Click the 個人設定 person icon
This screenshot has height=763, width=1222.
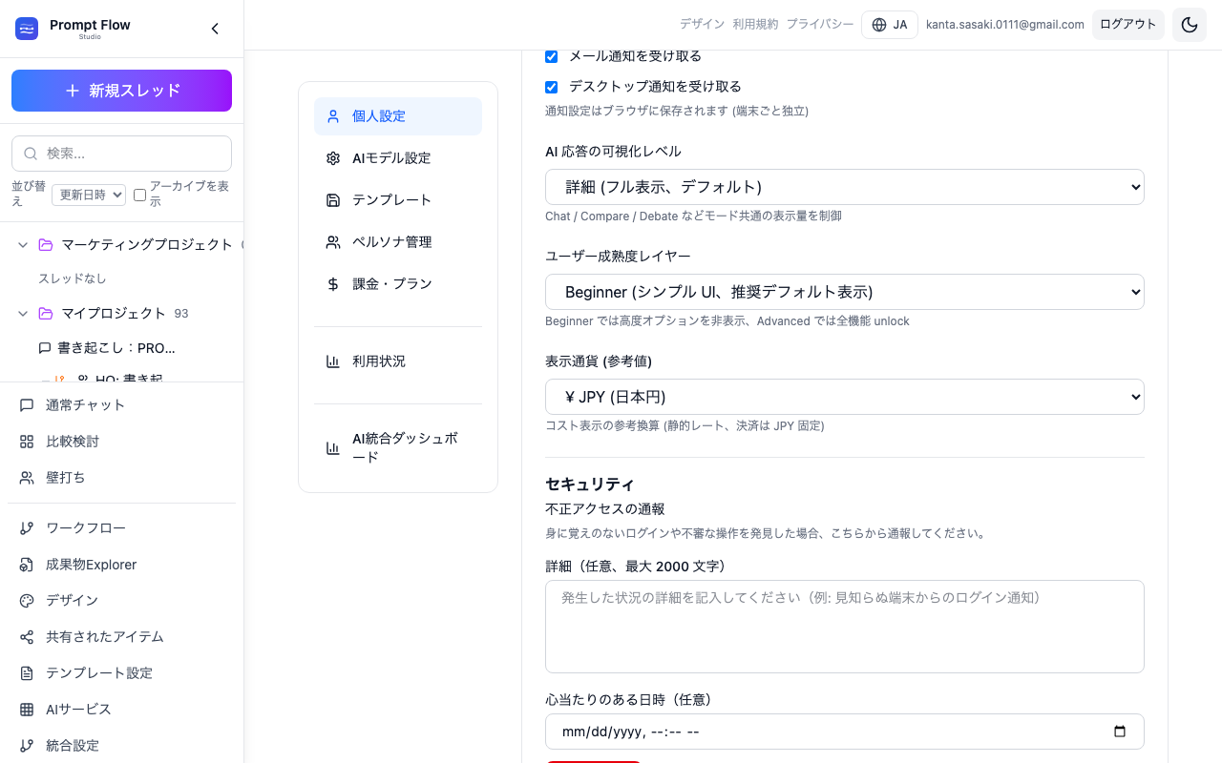pos(333,116)
